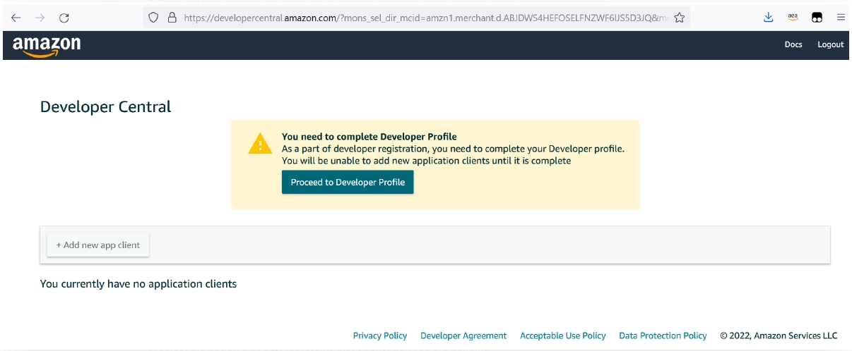This screenshot has width=852, height=351.
Task: Open the Privacy Policy link
Action: click(x=380, y=335)
